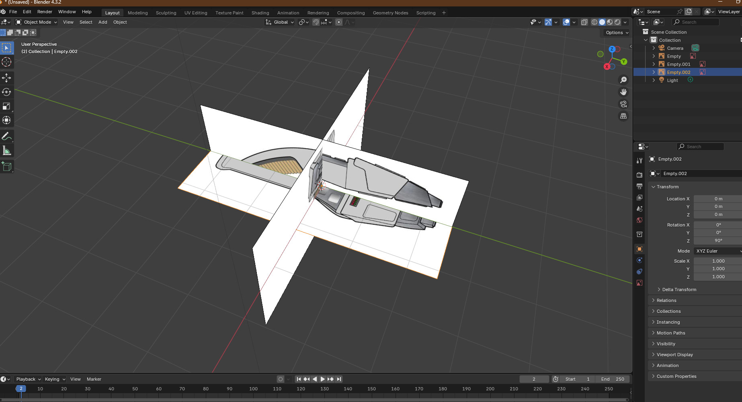Enable rendered viewport shading

(x=617, y=22)
